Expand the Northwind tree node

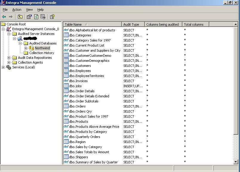point(26,48)
